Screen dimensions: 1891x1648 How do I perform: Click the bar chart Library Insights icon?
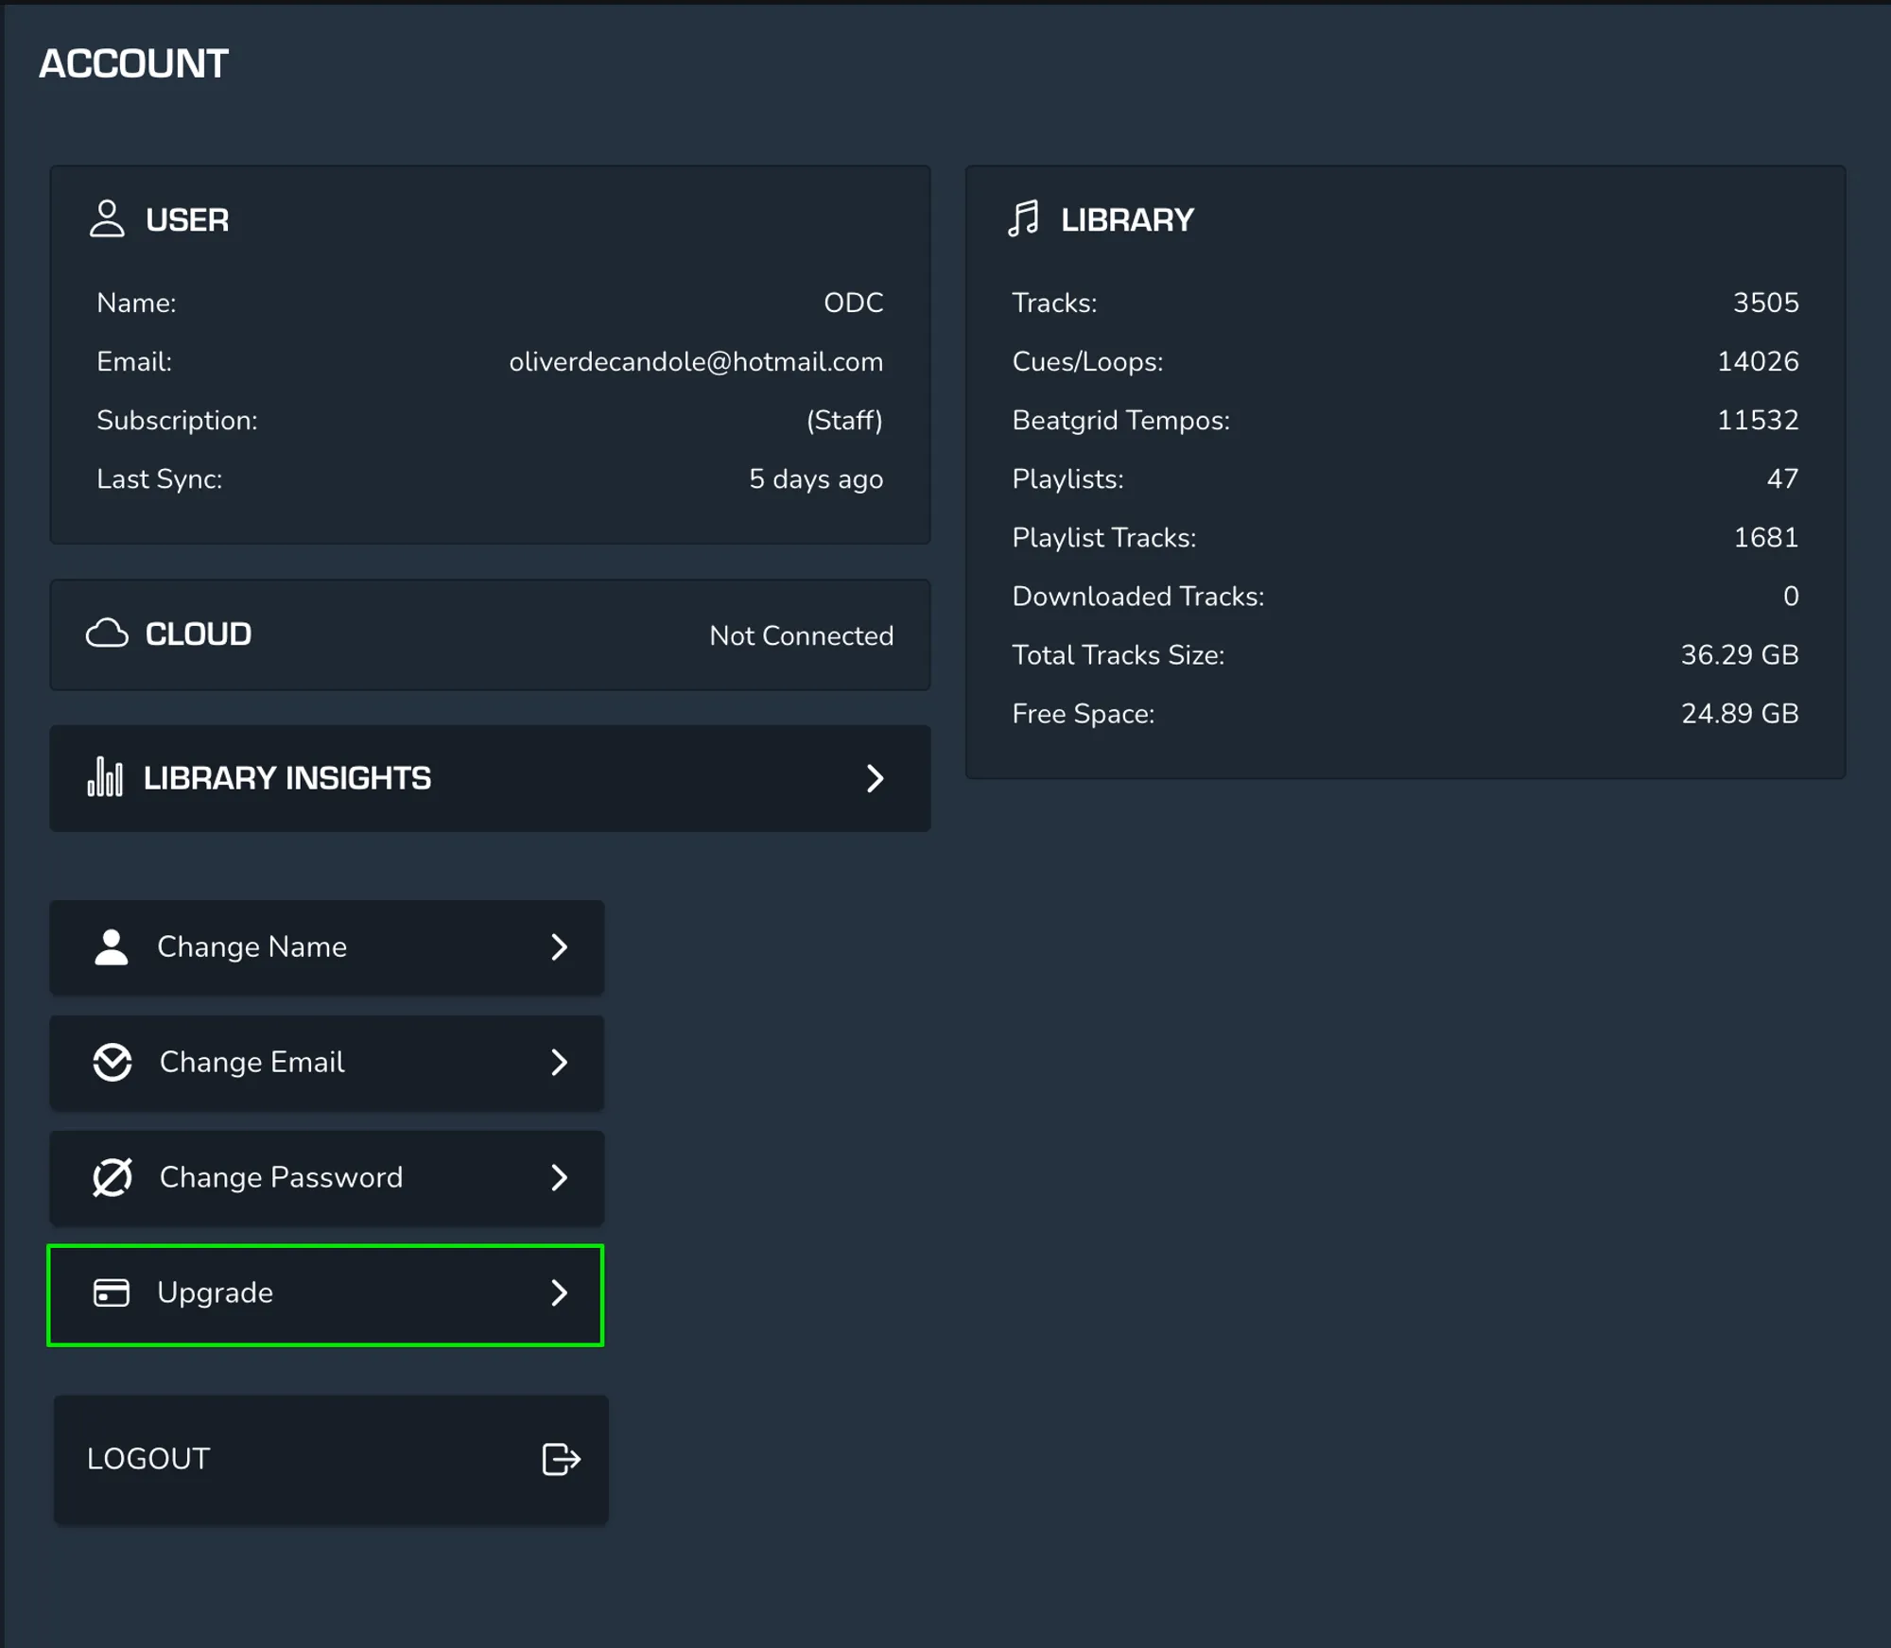[x=105, y=777]
